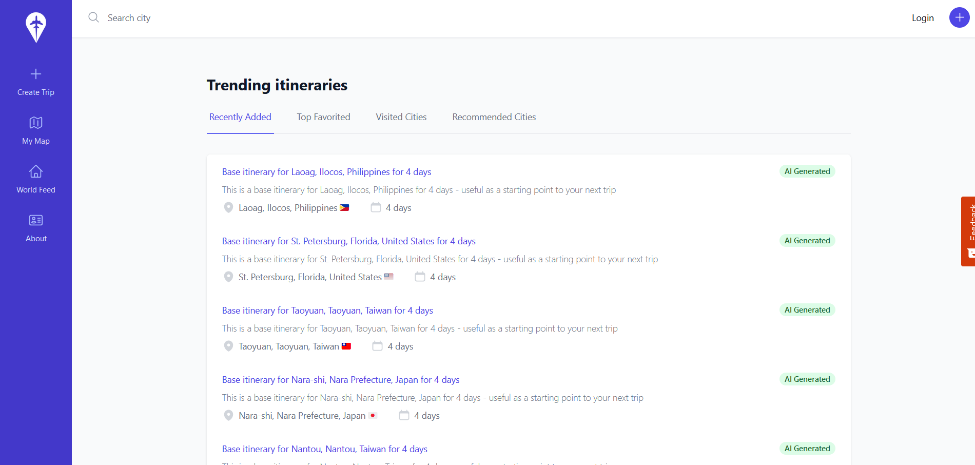This screenshot has width=975, height=465.
Task: Open Create Trip from the sidebar
Action: pyautogui.click(x=36, y=82)
